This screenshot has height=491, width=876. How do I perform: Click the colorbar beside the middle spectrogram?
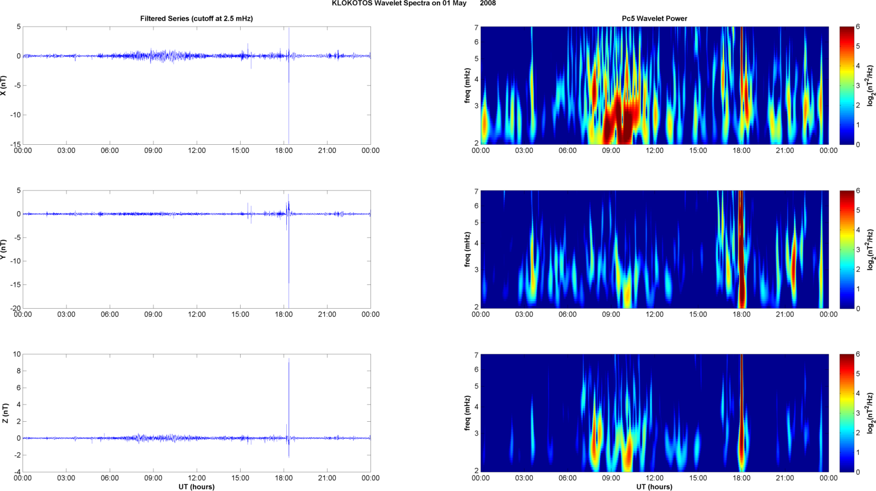(847, 249)
